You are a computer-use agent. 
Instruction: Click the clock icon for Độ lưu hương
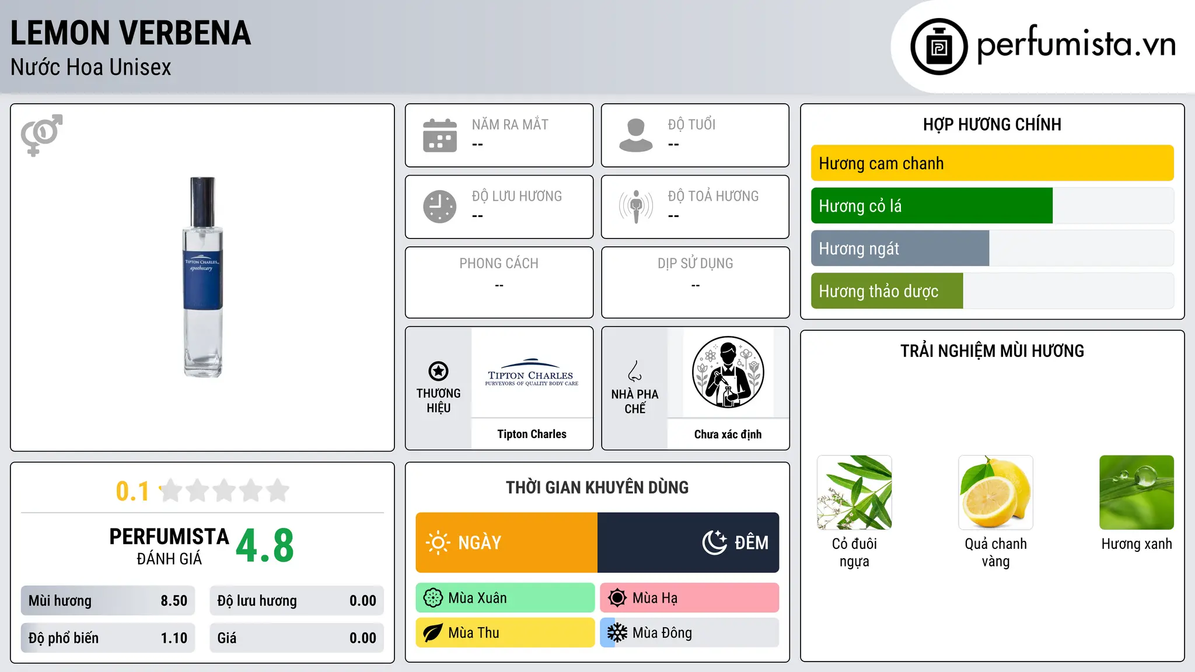tap(440, 206)
